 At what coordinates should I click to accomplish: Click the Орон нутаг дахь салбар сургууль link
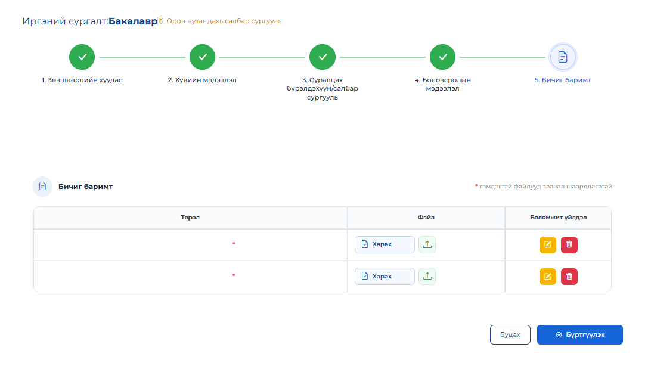[x=224, y=21]
